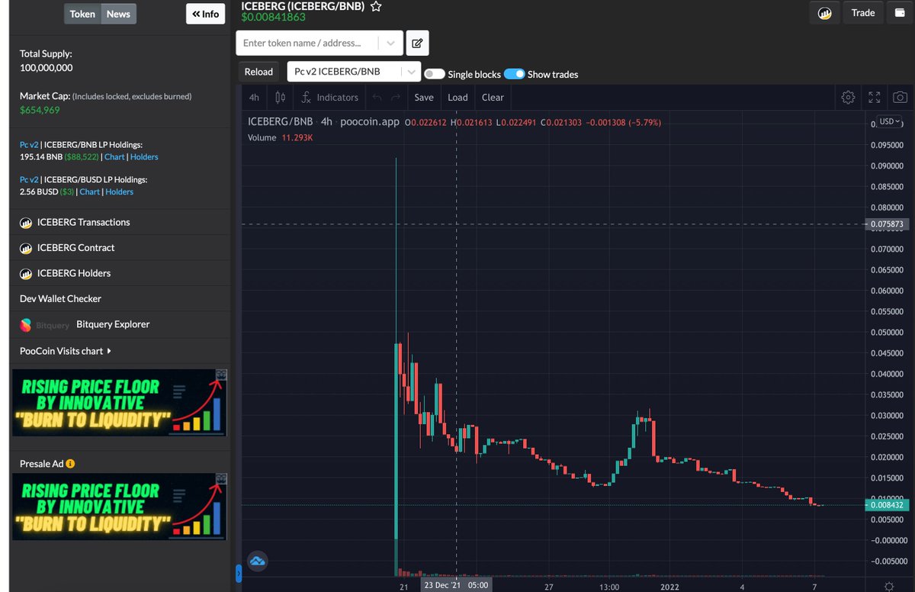Click the ICEBERG Transactions row icon

point(26,223)
